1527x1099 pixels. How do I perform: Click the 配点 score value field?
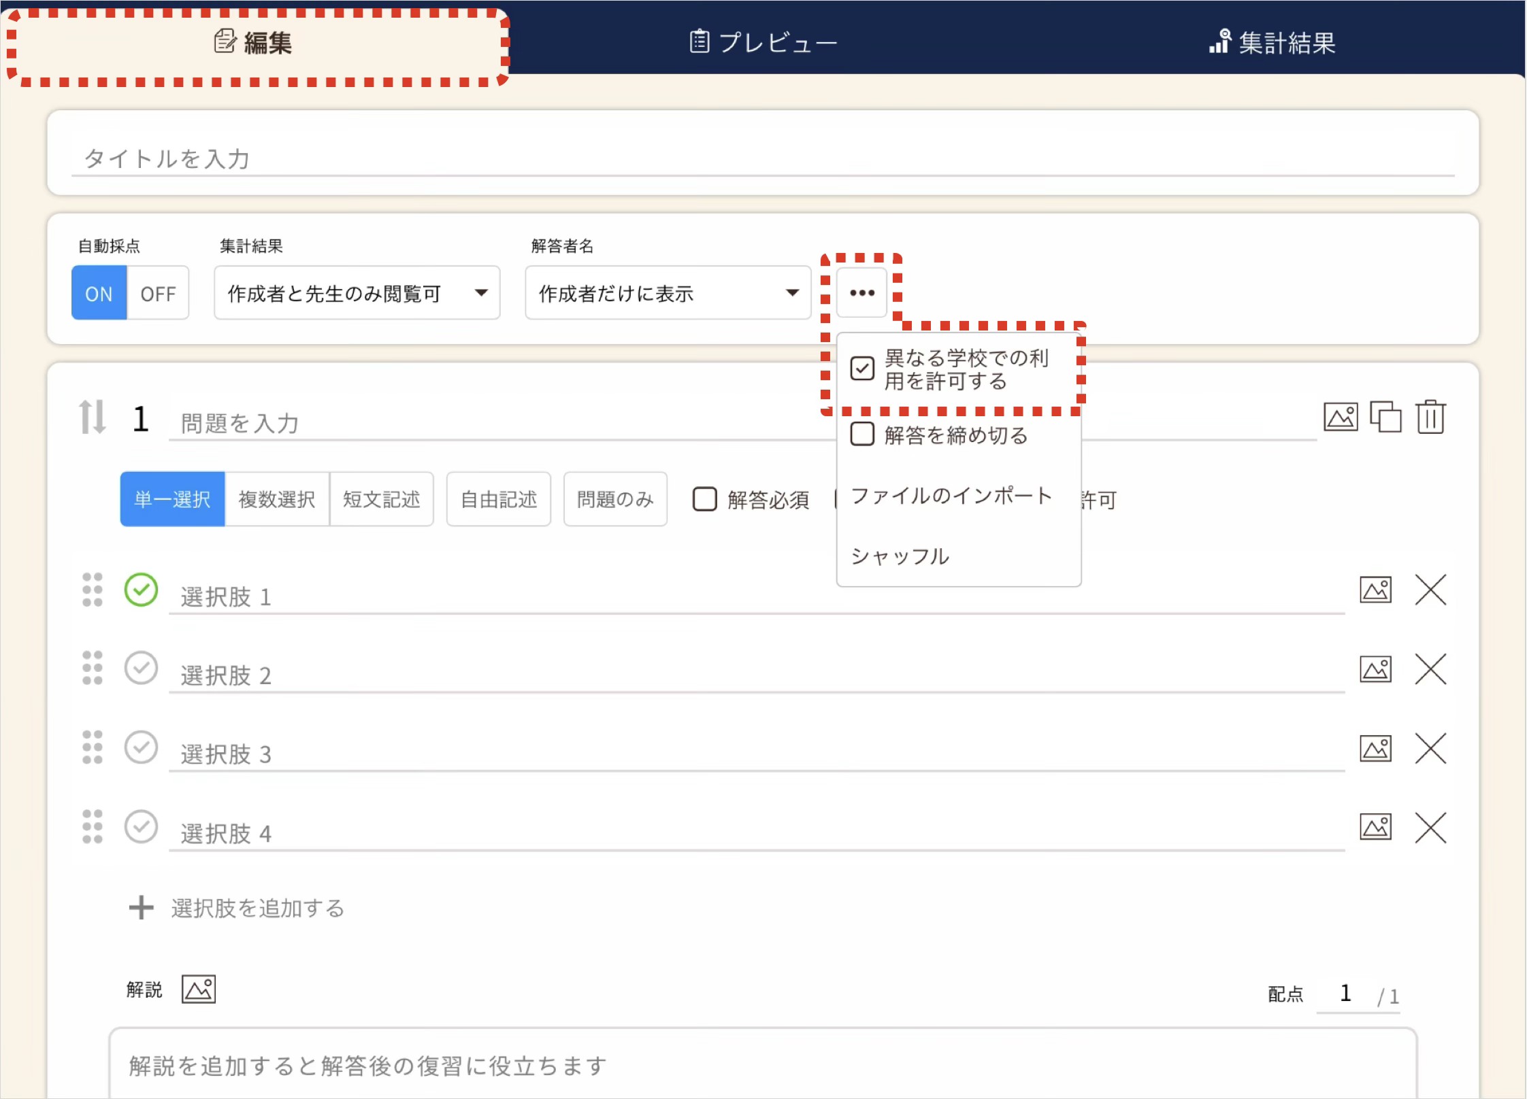click(1345, 994)
